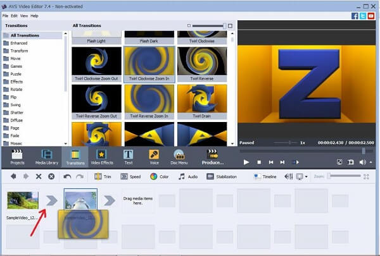
Task: Switch to Timeline view
Action: pyautogui.click(x=265, y=176)
